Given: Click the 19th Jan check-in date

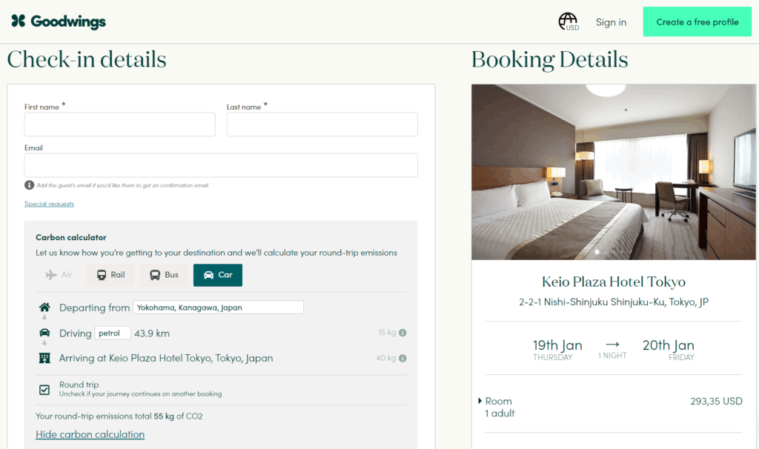Looking at the screenshot, I should [x=557, y=345].
